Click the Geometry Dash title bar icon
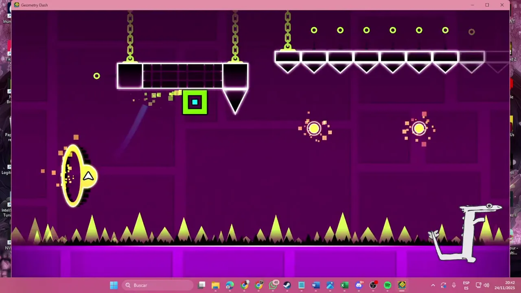Viewport: 521px width, 293px height. [17, 5]
